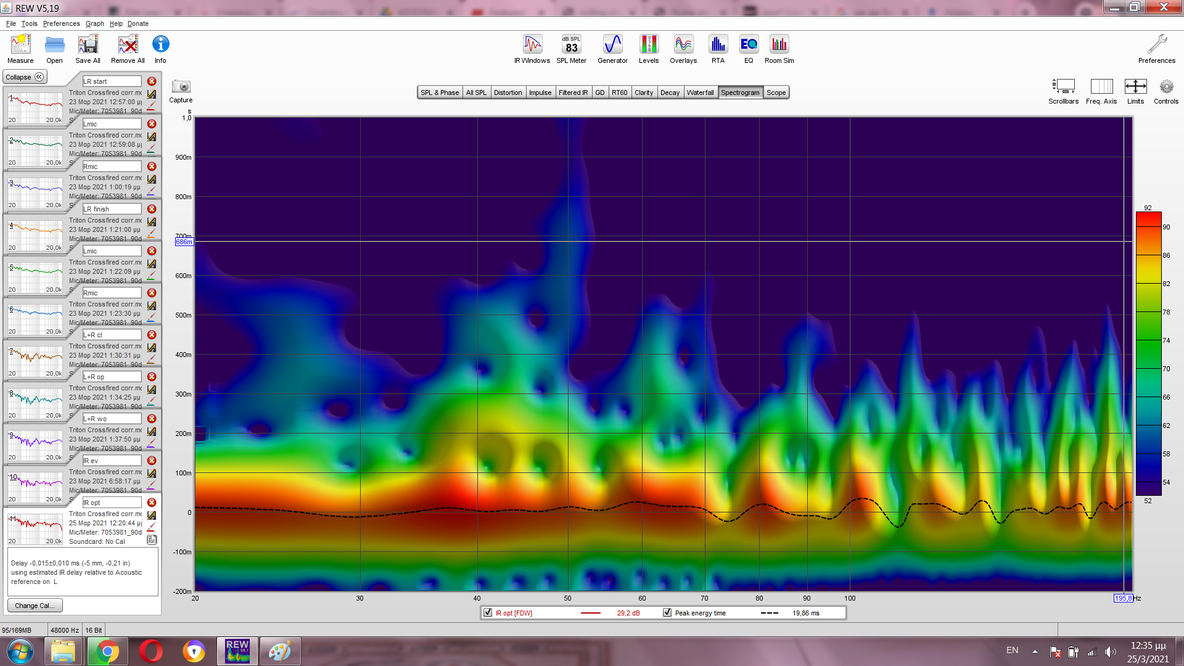Open the Graph menu
The height and width of the screenshot is (666, 1184).
click(94, 23)
